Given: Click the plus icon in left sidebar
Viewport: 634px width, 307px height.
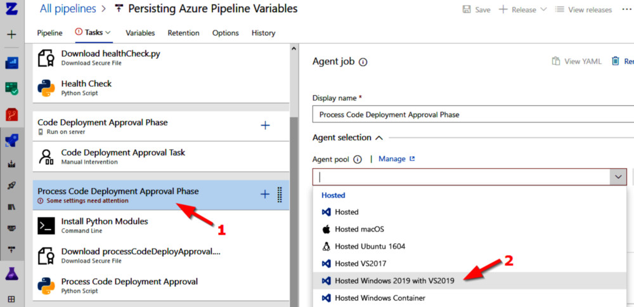Looking at the screenshot, I should (x=11, y=35).
